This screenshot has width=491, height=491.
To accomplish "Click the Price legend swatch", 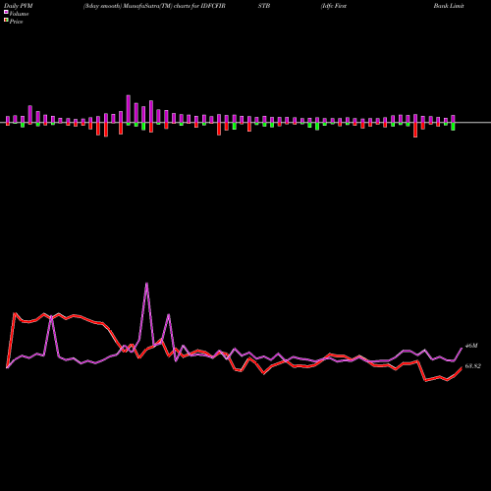I will (x=6, y=21).
